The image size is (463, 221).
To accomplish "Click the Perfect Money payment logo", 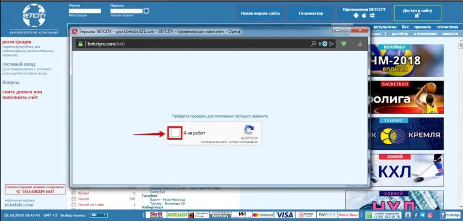I will [349, 215].
